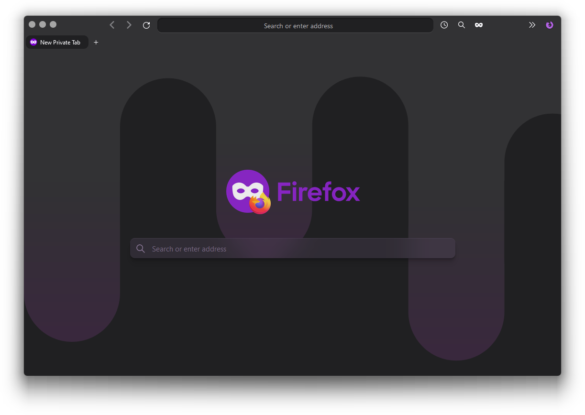Open a new tab with the plus button
585x415 pixels.
coord(96,42)
